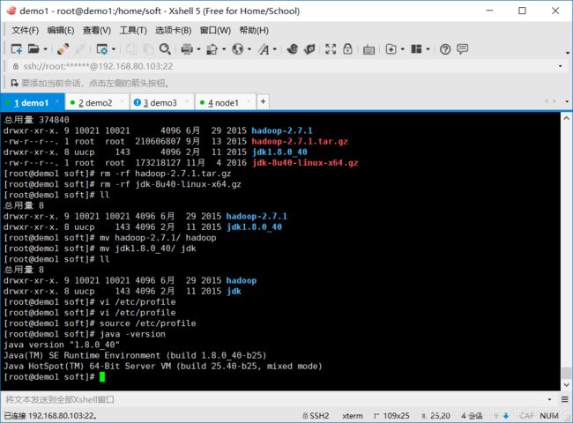
Task: Click the SSH2 status bar entry
Action: point(316,416)
